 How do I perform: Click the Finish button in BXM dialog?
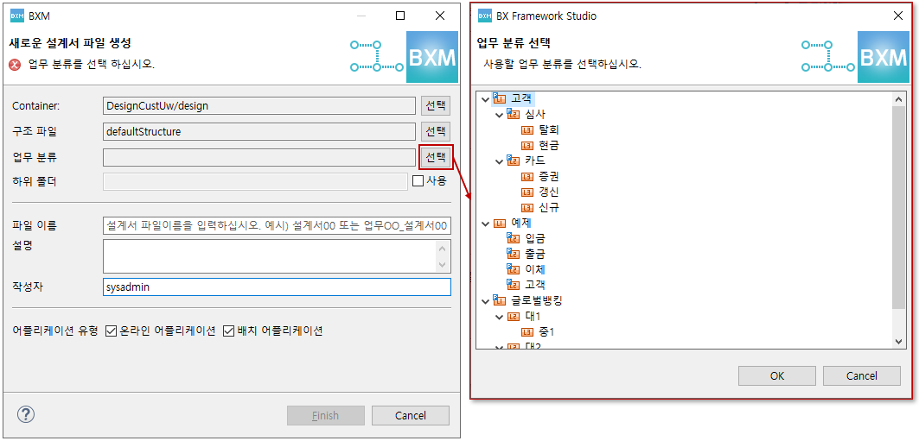point(325,415)
